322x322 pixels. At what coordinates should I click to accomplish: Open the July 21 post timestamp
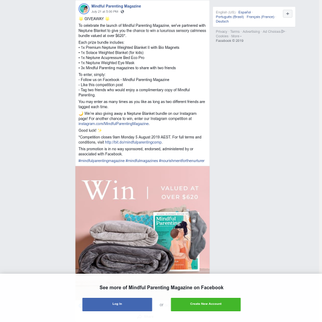coord(105,11)
